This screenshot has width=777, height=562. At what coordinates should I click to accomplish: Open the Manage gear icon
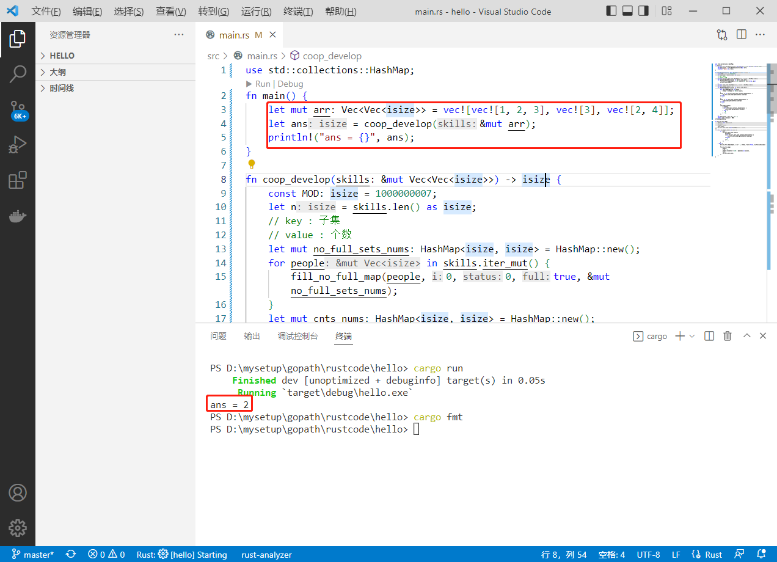click(x=18, y=528)
